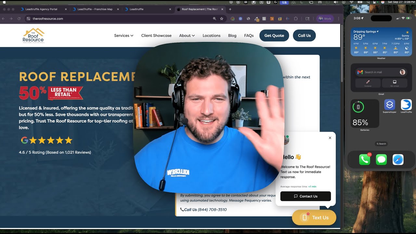Tap the unread inbox button in Gmail widget
The image size is (416, 234).
click(x=395, y=83)
